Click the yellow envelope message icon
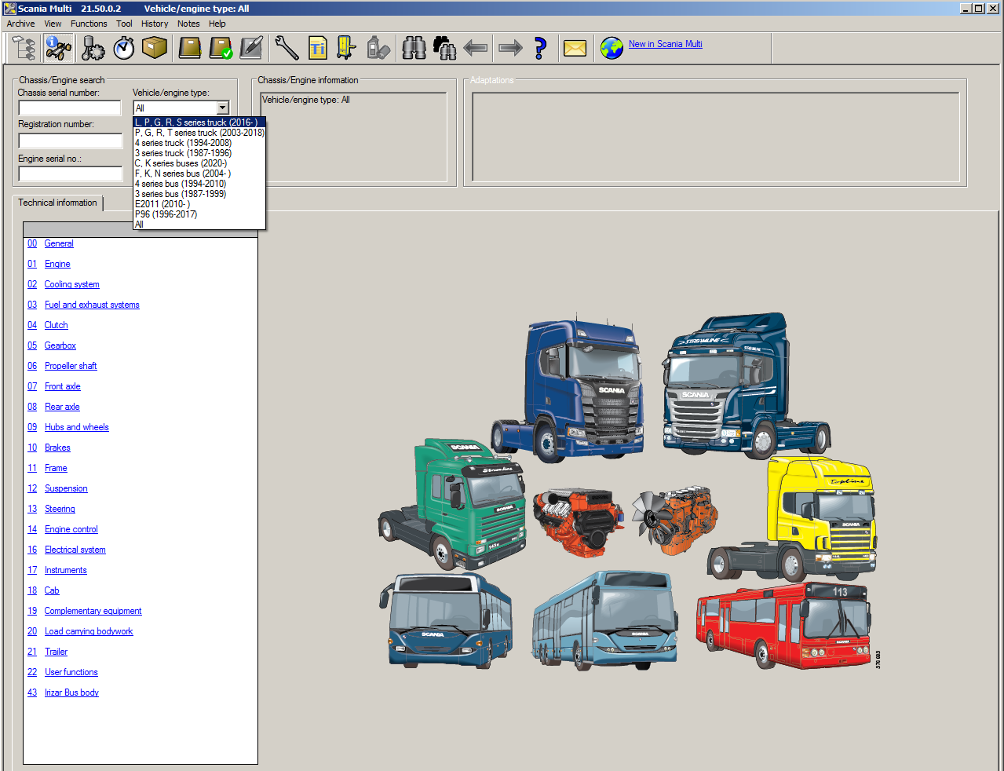The height and width of the screenshot is (771, 1004). [x=575, y=48]
